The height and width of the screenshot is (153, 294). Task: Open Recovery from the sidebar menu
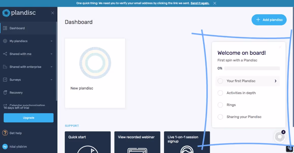(28, 93)
